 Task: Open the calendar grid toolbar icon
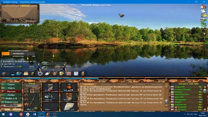click(76, 73)
